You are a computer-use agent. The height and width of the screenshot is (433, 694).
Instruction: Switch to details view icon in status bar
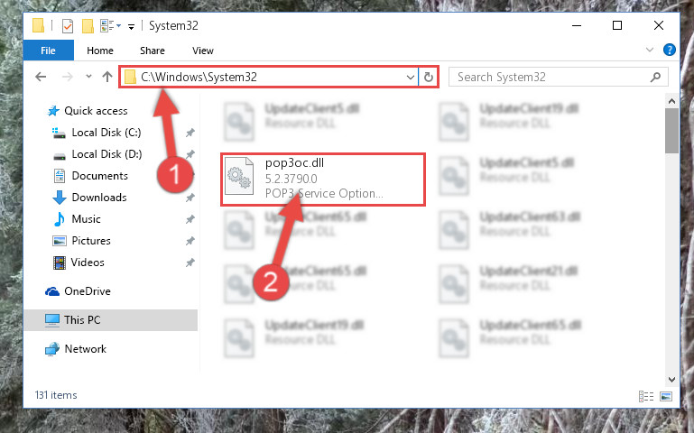tap(646, 396)
